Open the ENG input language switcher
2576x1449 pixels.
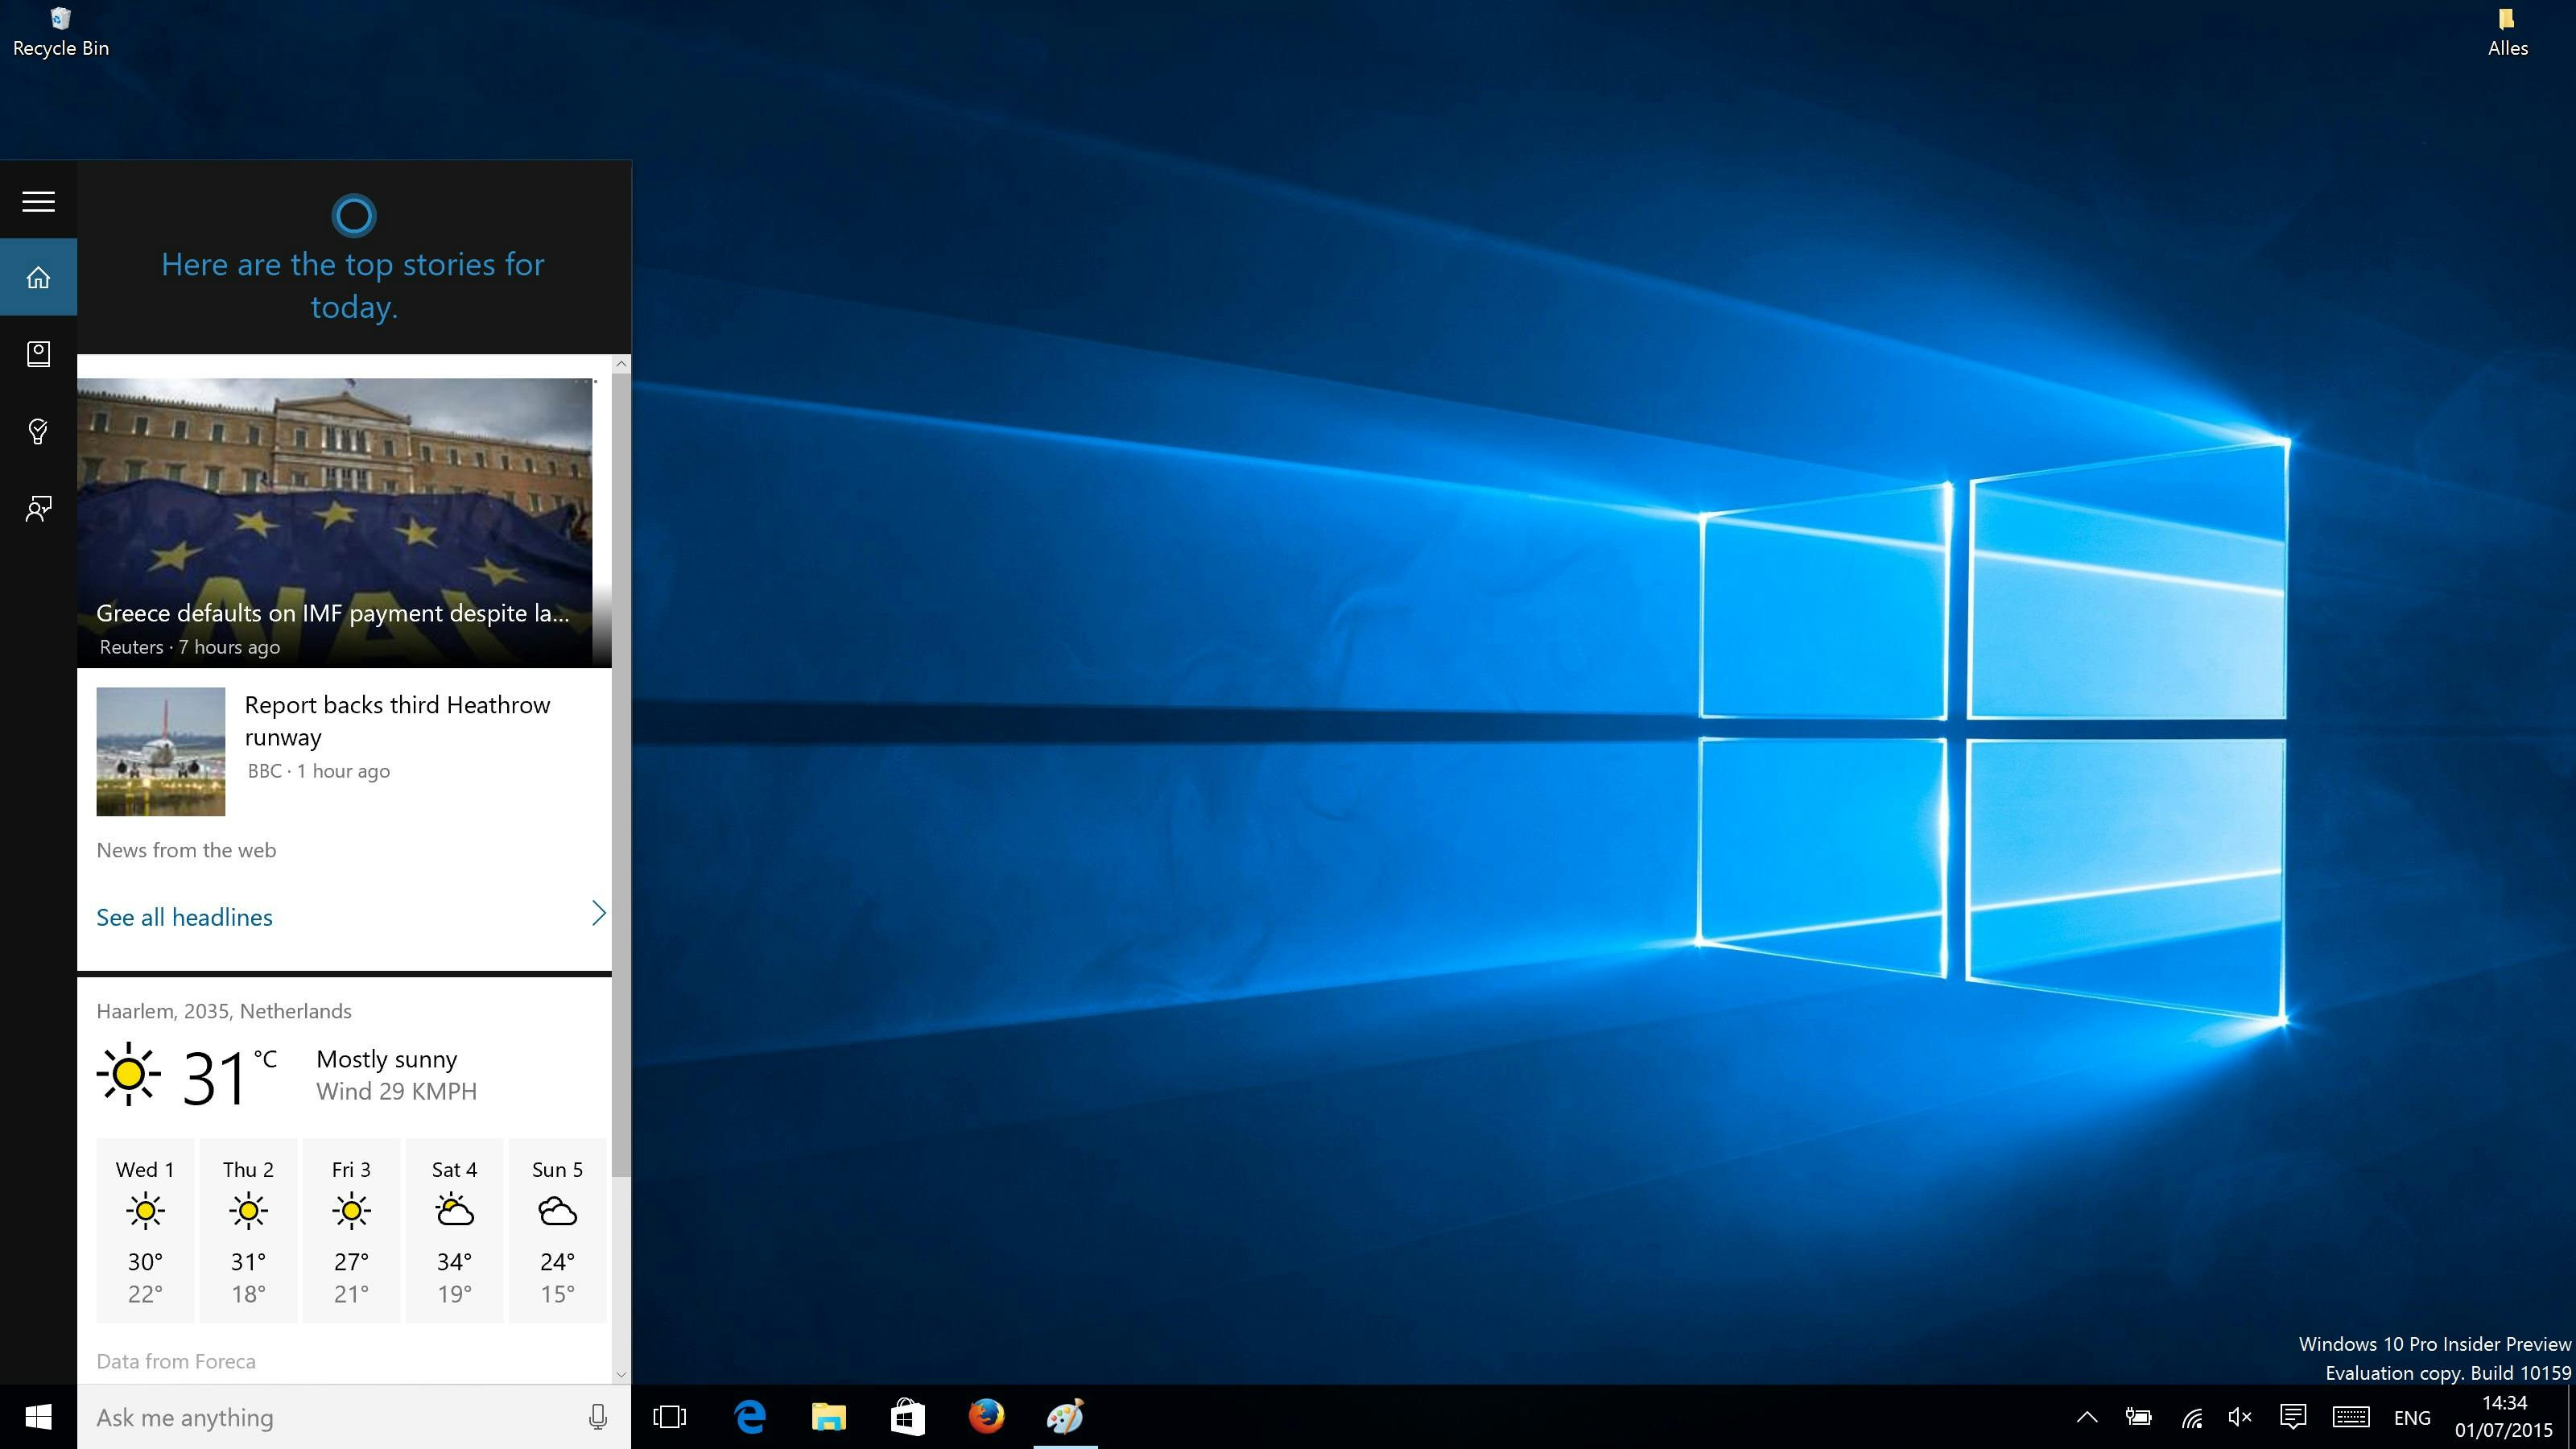pyautogui.click(x=2412, y=1418)
